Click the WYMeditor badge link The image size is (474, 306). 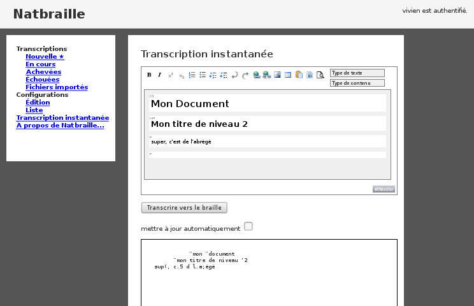[384, 189]
